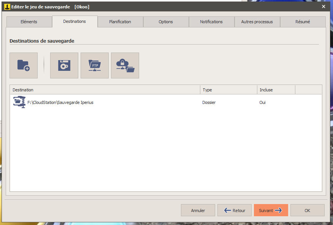Sort by the Type column header
Screen dimensions: 333x225
228,90
